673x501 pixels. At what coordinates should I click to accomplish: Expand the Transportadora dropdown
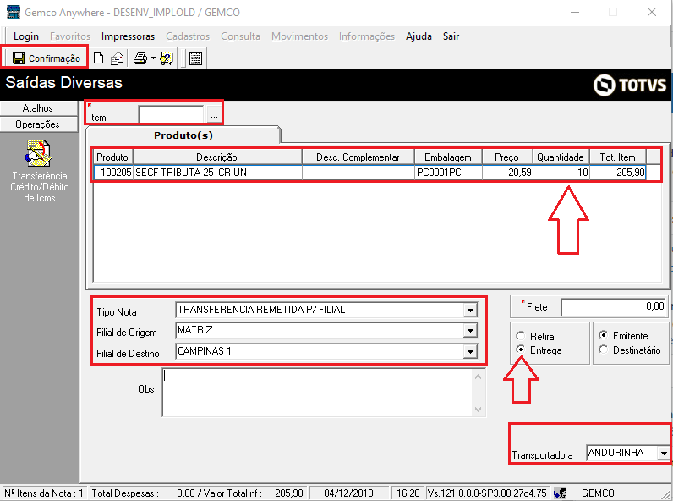664,453
